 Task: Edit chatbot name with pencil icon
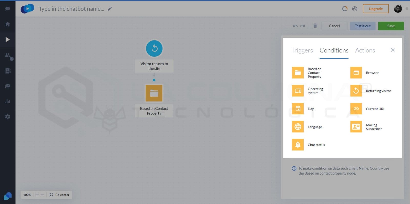click(x=110, y=9)
